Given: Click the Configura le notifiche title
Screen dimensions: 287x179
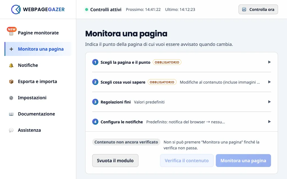Looking at the screenshot, I should 122,122.
